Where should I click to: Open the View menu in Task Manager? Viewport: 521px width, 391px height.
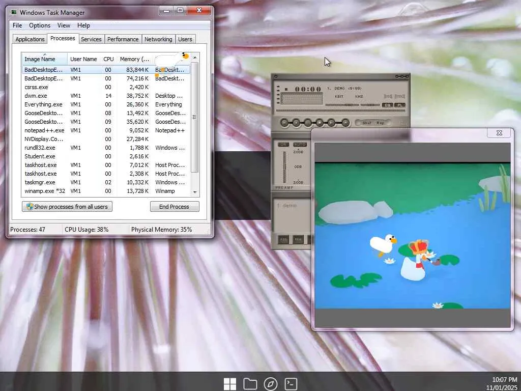pos(64,25)
